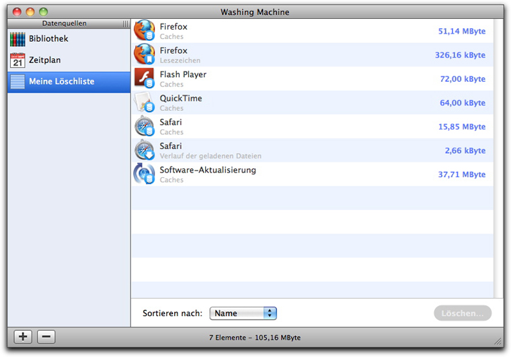Viewport: 511px width, 357px height.
Task: Add a new list with plus button
Action: pos(23,336)
